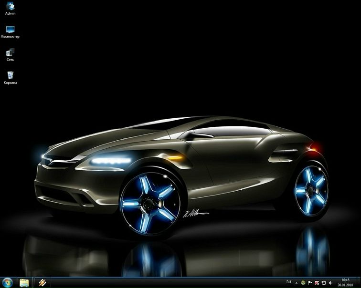Open the Kaspersky tray icon

tap(317, 283)
